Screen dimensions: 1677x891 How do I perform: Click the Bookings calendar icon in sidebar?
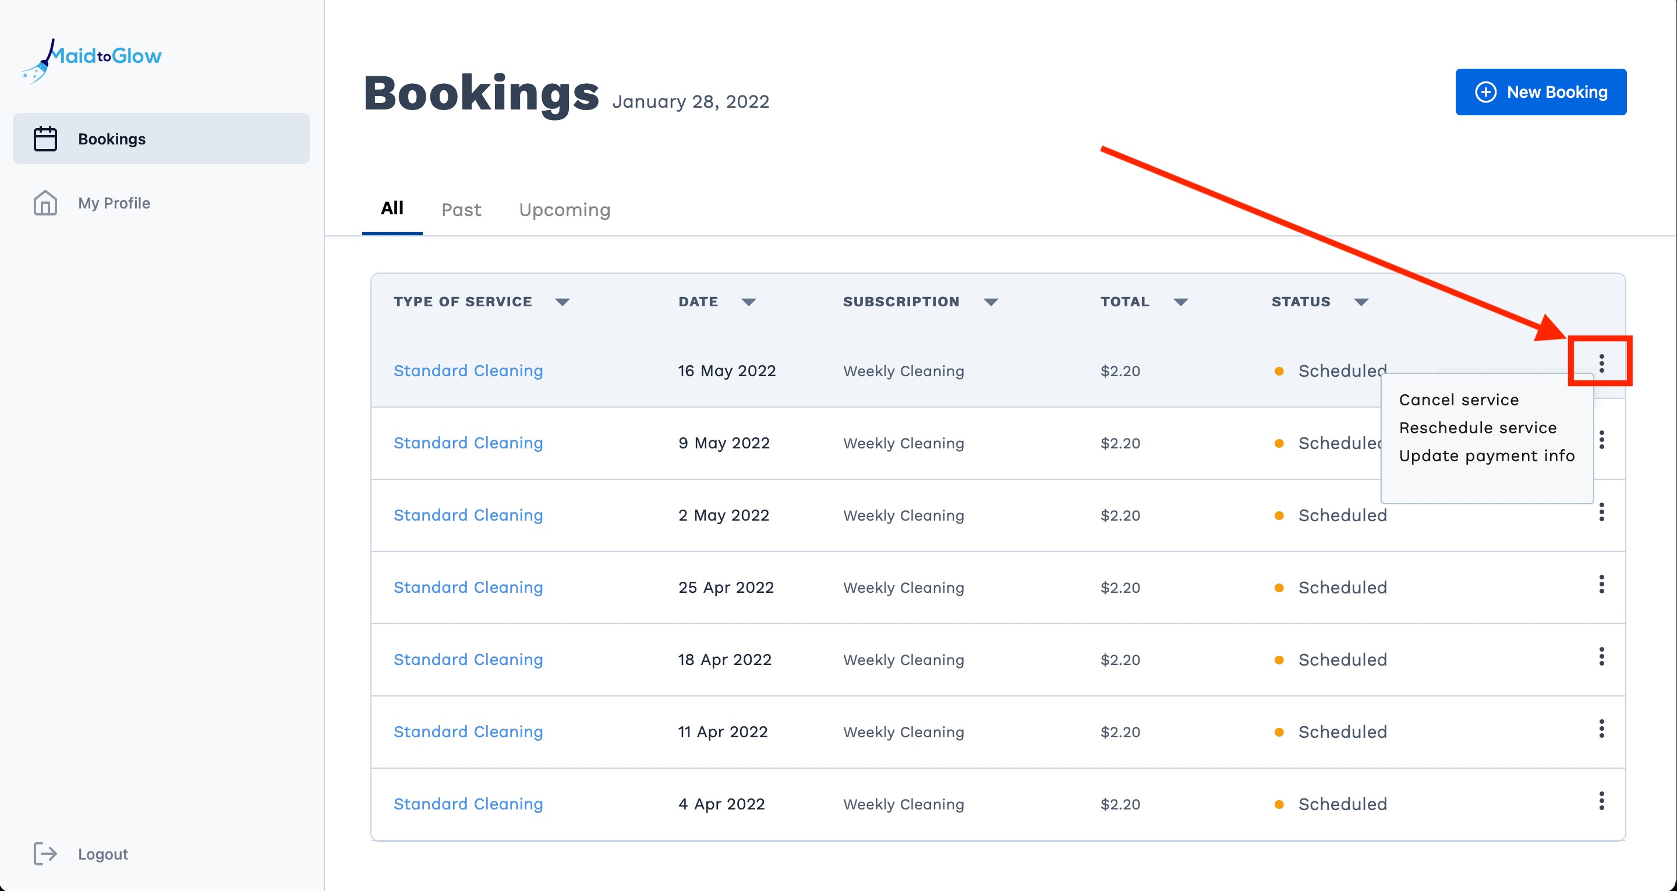(45, 139)
